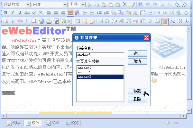Toggle Subscript formatting
This screenshot has width=193, height=128.
(x=41, y=13)
